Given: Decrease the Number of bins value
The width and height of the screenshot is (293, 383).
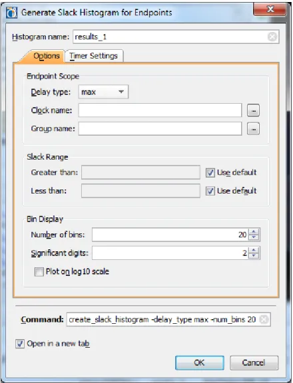Looking at the screenshot, I should pyautogui.click(x=254, y=237).
